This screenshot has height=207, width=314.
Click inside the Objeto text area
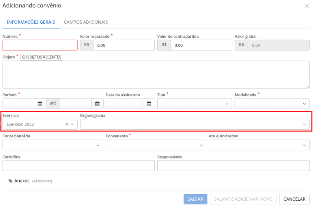click(x=156, y=74)
